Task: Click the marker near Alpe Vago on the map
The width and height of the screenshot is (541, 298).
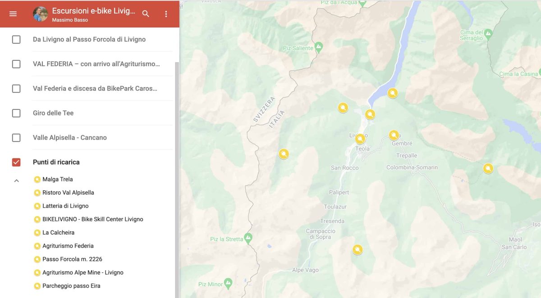Action: pos(357,248)
